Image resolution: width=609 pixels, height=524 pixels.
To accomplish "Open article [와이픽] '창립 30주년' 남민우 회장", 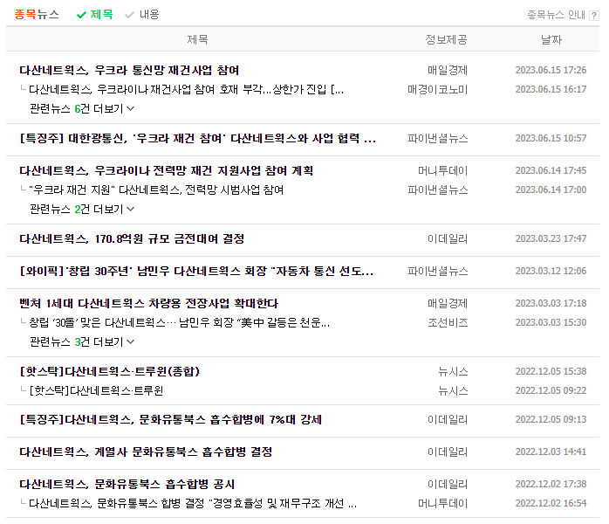I will [196, 271].
